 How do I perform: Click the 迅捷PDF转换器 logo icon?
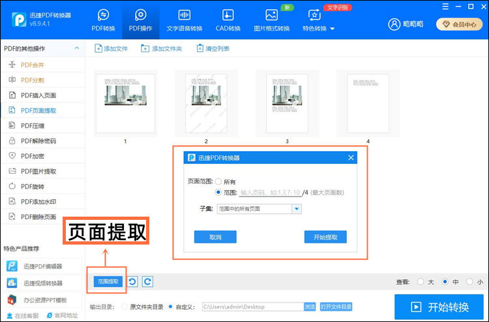19,20
